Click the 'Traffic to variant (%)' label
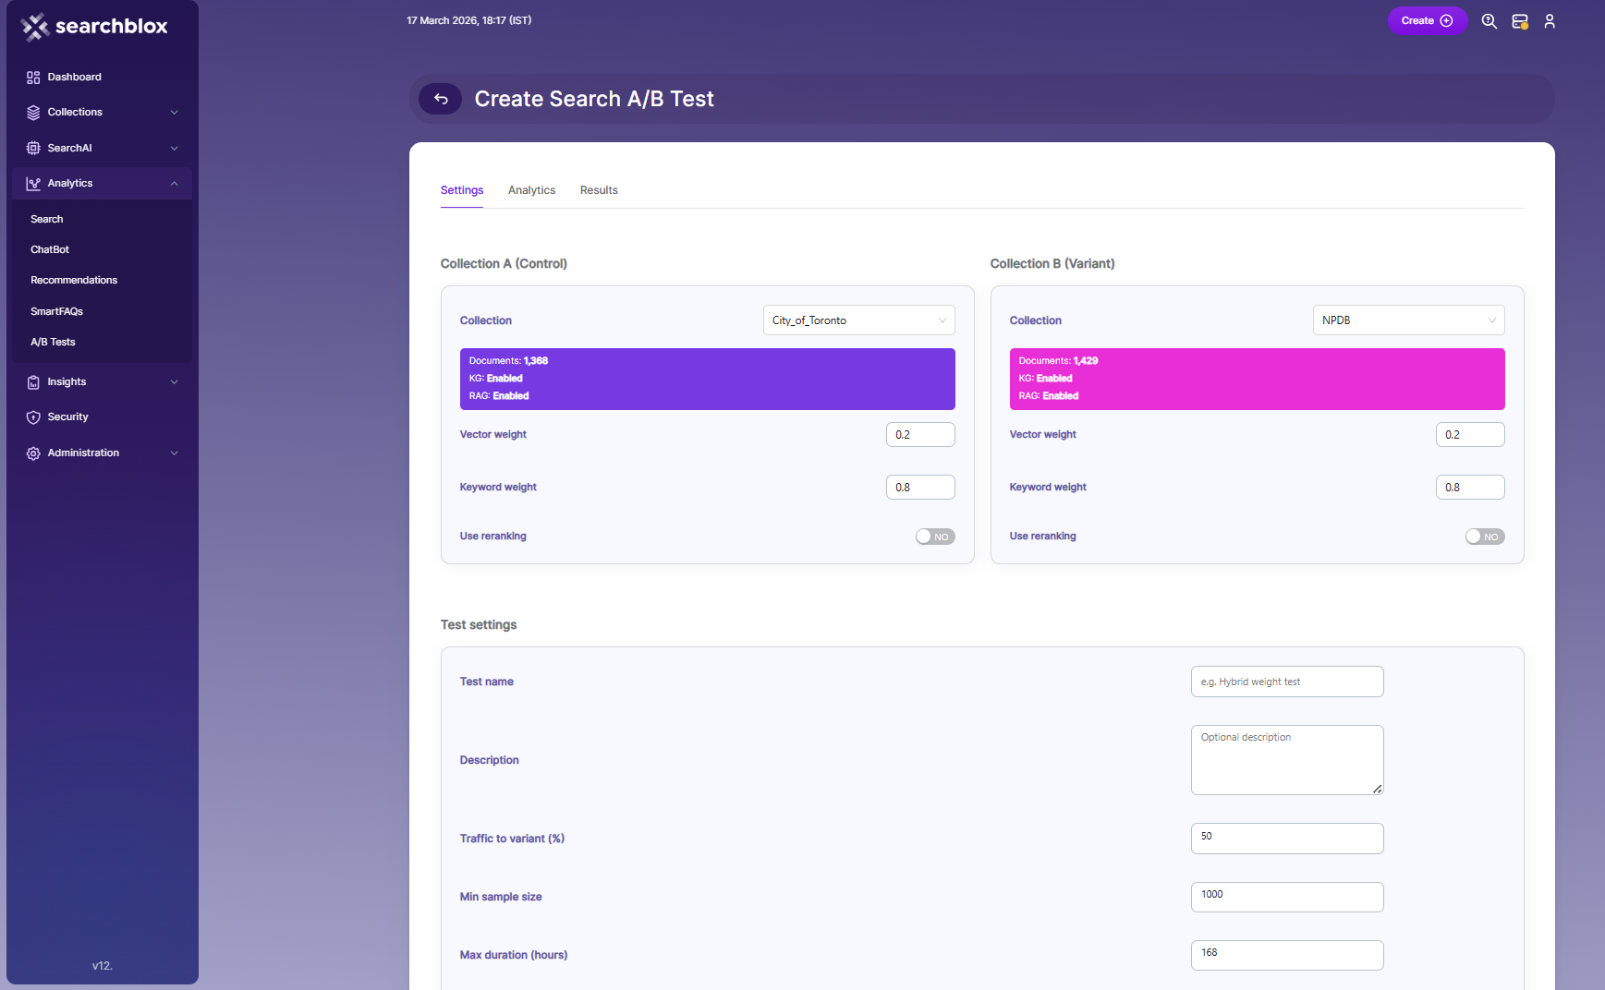Screen dimensions: 1605x990 coord(512,839)
